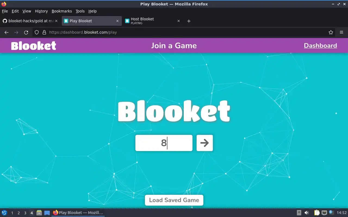Submit game ID with the arrow button
Screen dimensions: 348x217
click(204, 143)
